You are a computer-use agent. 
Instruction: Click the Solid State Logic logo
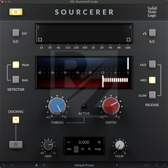[x=152, y=12]
